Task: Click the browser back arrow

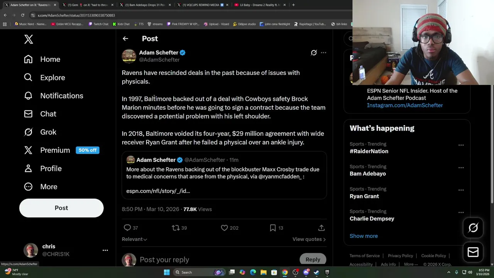Action: pos(5,15)
